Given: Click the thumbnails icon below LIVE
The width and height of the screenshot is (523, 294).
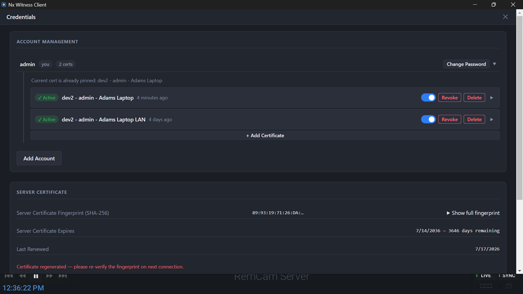Looking at the screenshot, I should 486,286.
